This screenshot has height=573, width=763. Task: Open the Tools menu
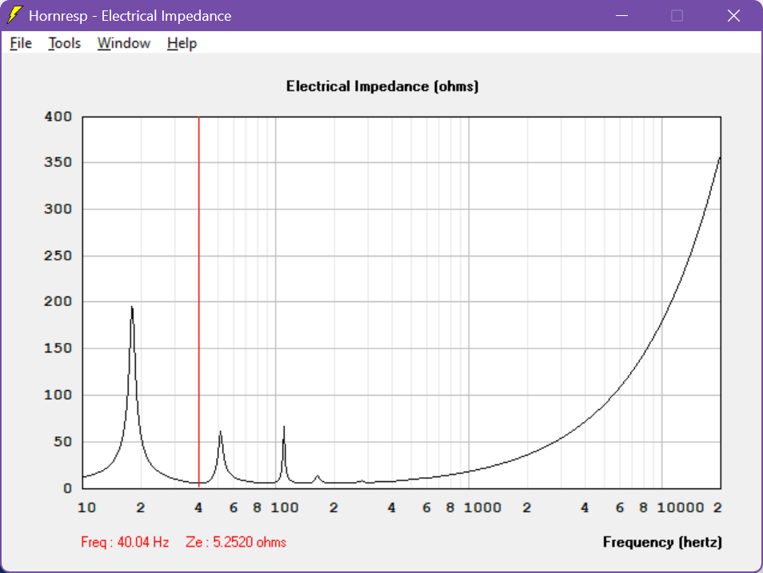(x=64, y=43)
